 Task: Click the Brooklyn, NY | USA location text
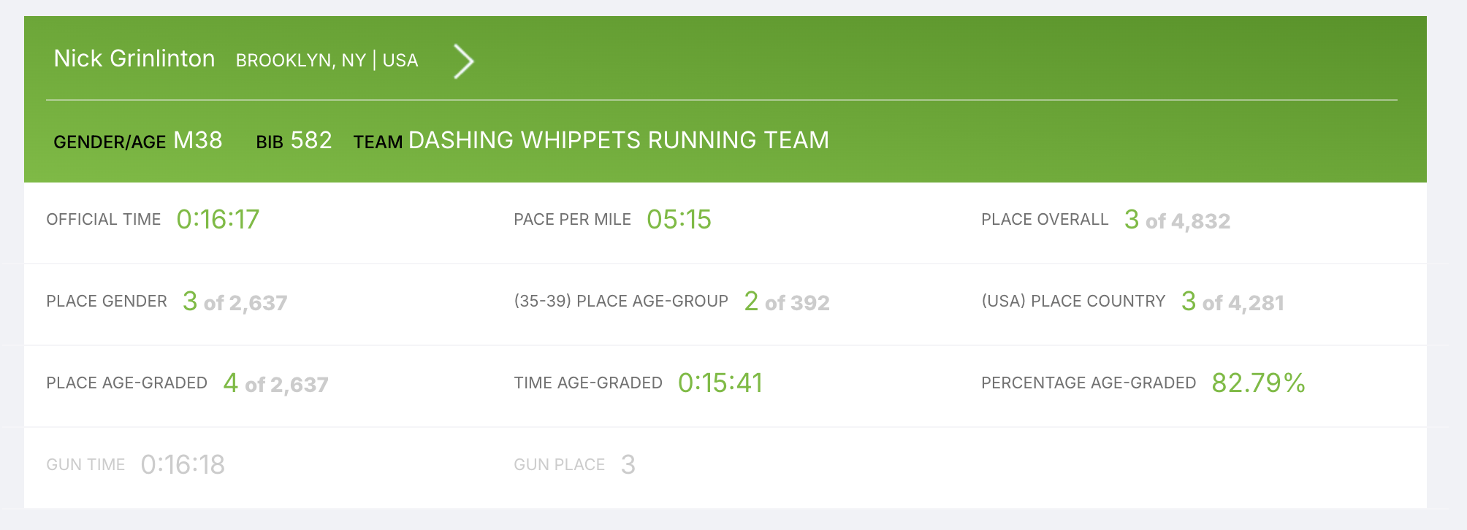327,61
